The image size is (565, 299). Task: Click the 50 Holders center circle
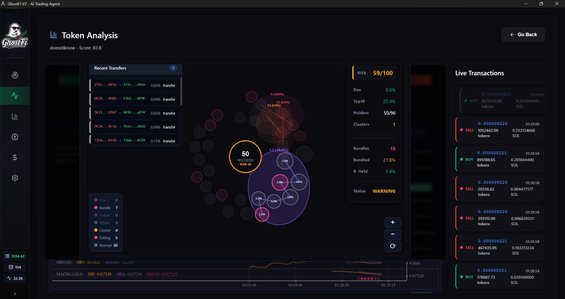click(x=245, y=157)
